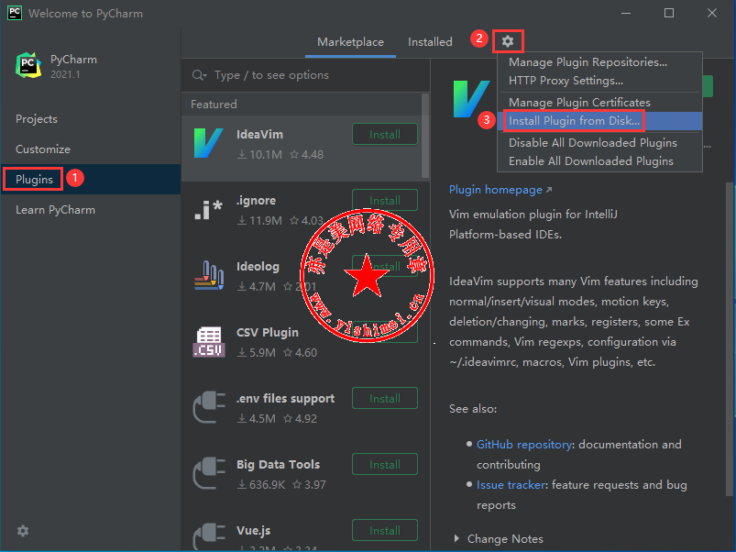This screenshot has height=552, width=736.
Task: Click the plugin list scrollbar
Action: [x=425, y=136]
